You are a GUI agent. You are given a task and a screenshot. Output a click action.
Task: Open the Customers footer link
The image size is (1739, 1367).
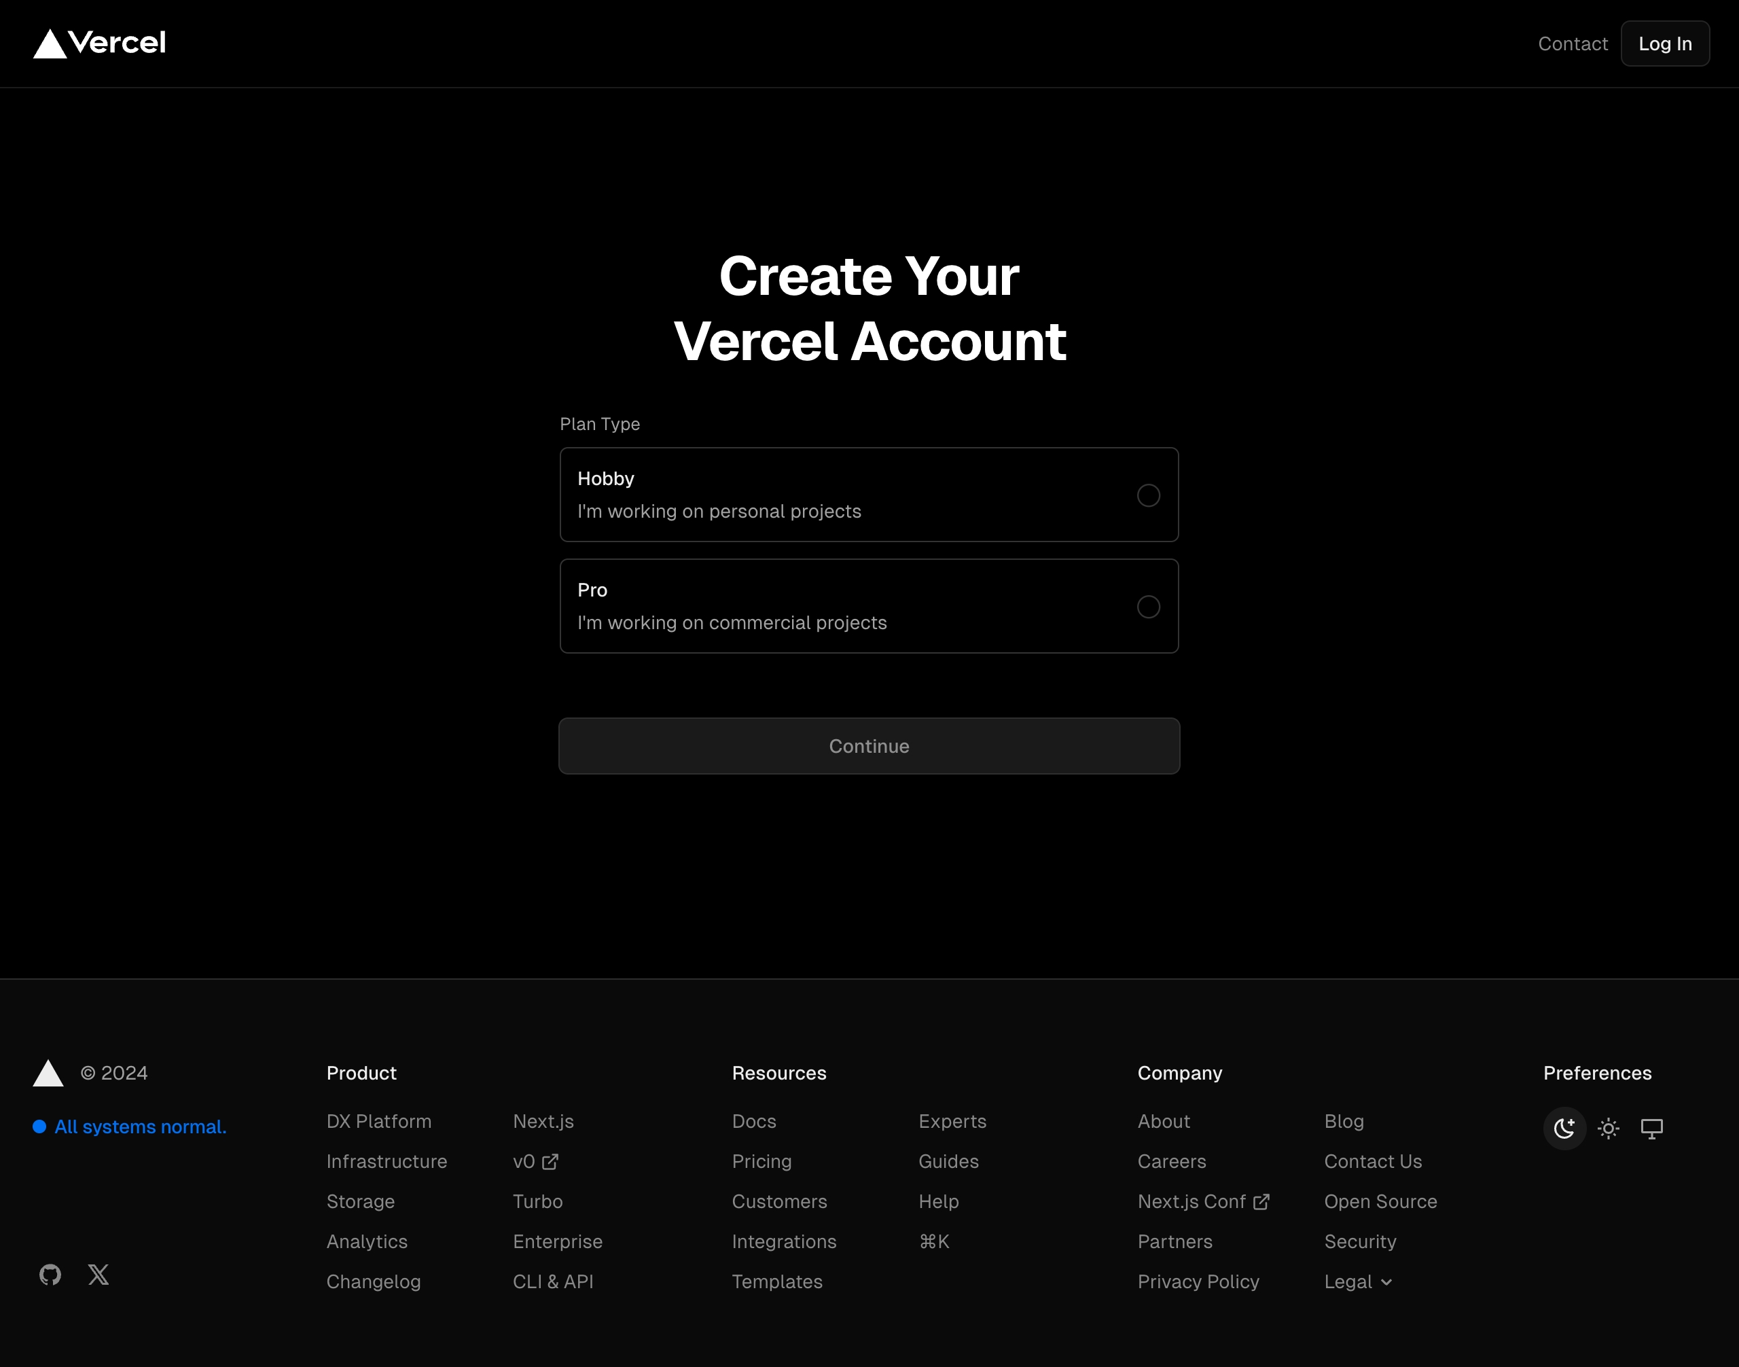click(x=781, y=1201)
